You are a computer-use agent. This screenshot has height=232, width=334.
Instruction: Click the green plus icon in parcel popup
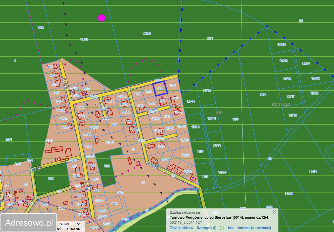[x=222, y=228]
